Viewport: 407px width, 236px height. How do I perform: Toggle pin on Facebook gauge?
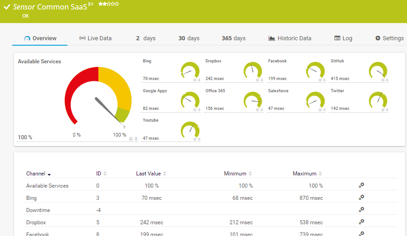(x=324, y=80)
